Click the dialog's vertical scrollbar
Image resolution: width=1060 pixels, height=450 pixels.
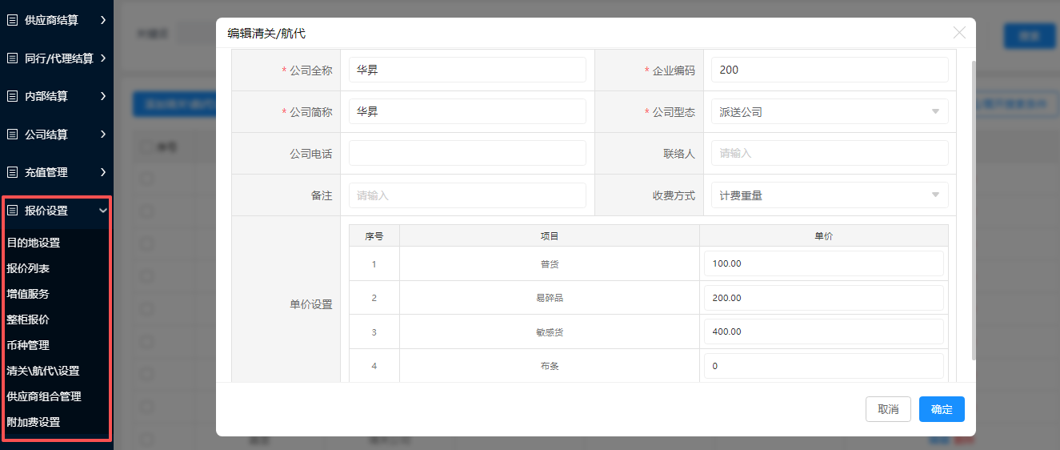(x=973, y=208)
